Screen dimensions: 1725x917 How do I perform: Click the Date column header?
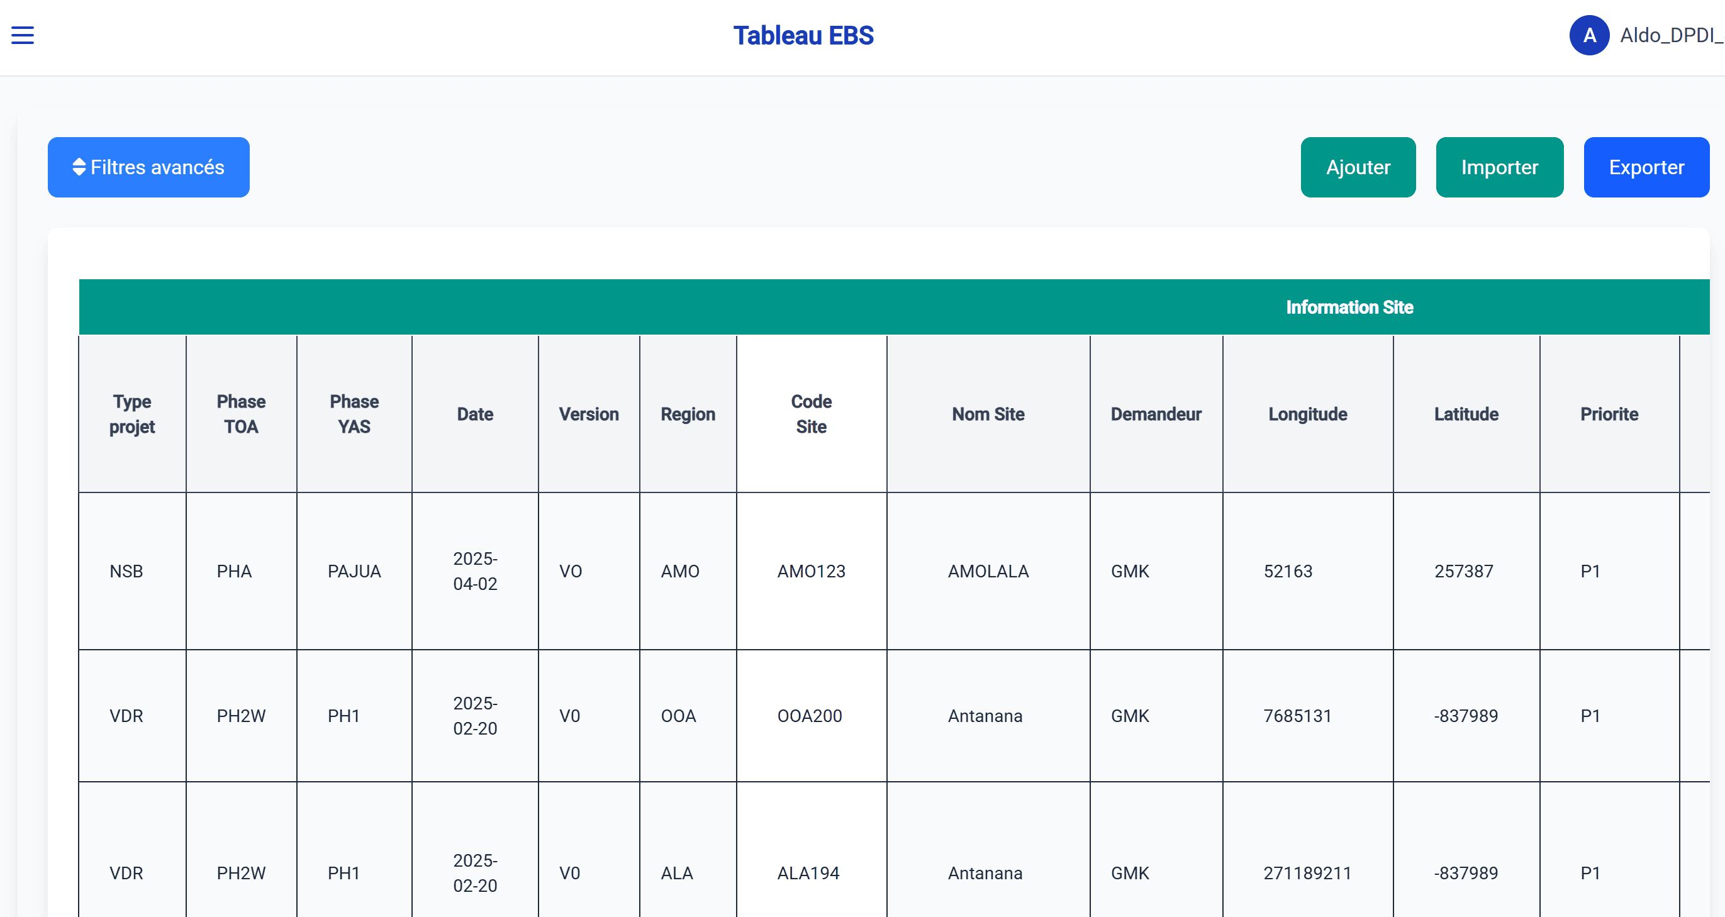(x=475, y=414)
